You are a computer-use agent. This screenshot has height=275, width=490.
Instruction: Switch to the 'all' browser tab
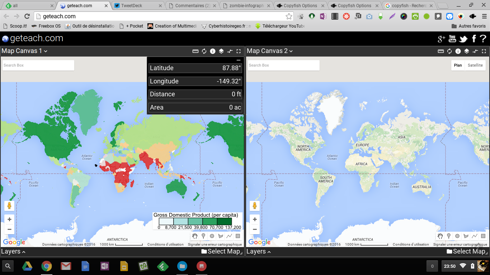[x=29, y=6]
